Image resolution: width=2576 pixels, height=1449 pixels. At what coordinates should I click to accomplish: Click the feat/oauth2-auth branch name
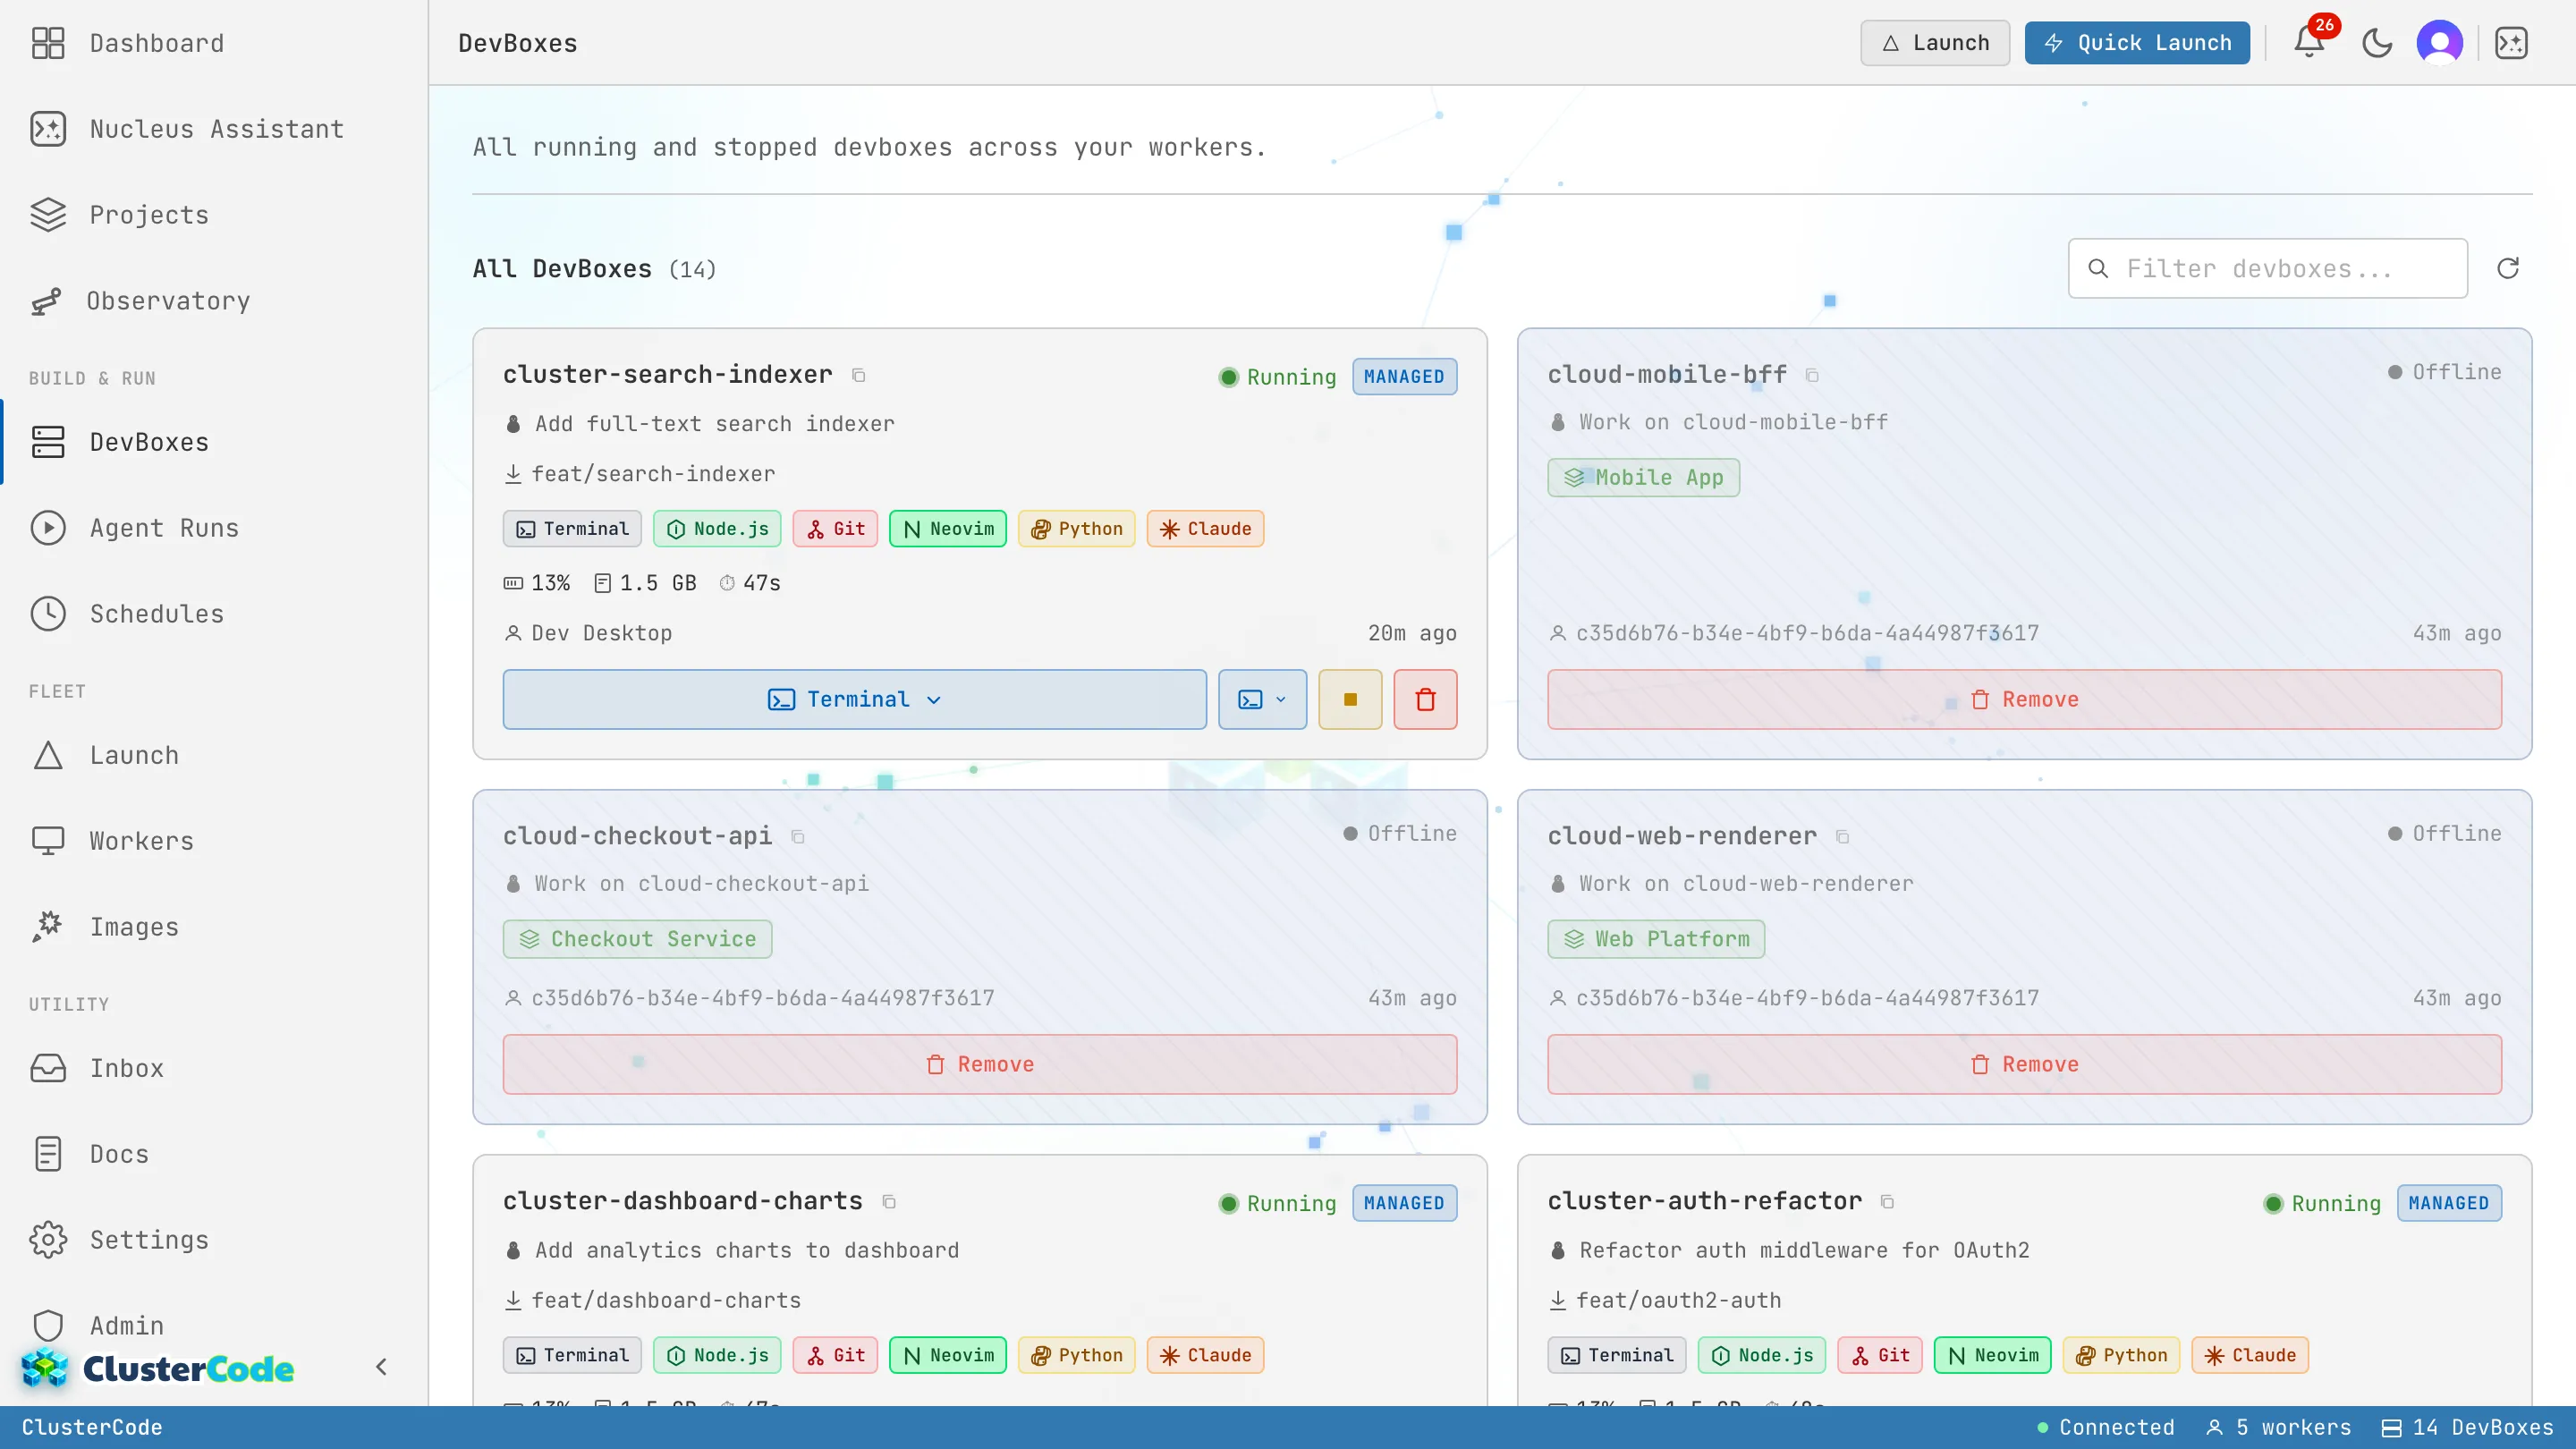(1678, 1300)
